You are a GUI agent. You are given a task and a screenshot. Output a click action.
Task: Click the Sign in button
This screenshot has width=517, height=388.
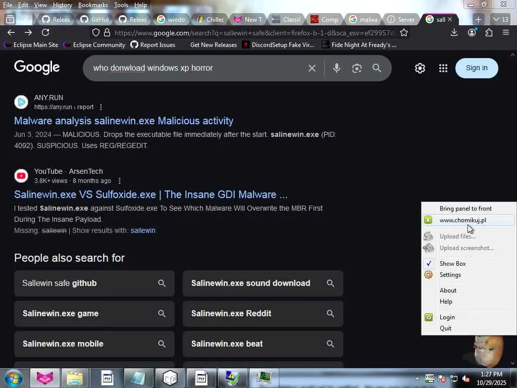click(477, 68)
